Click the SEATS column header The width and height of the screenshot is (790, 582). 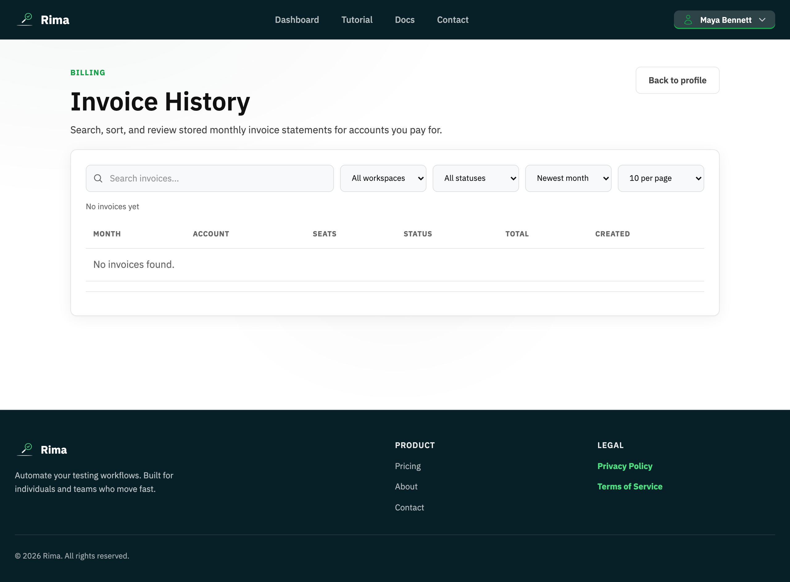coord(324,234)
